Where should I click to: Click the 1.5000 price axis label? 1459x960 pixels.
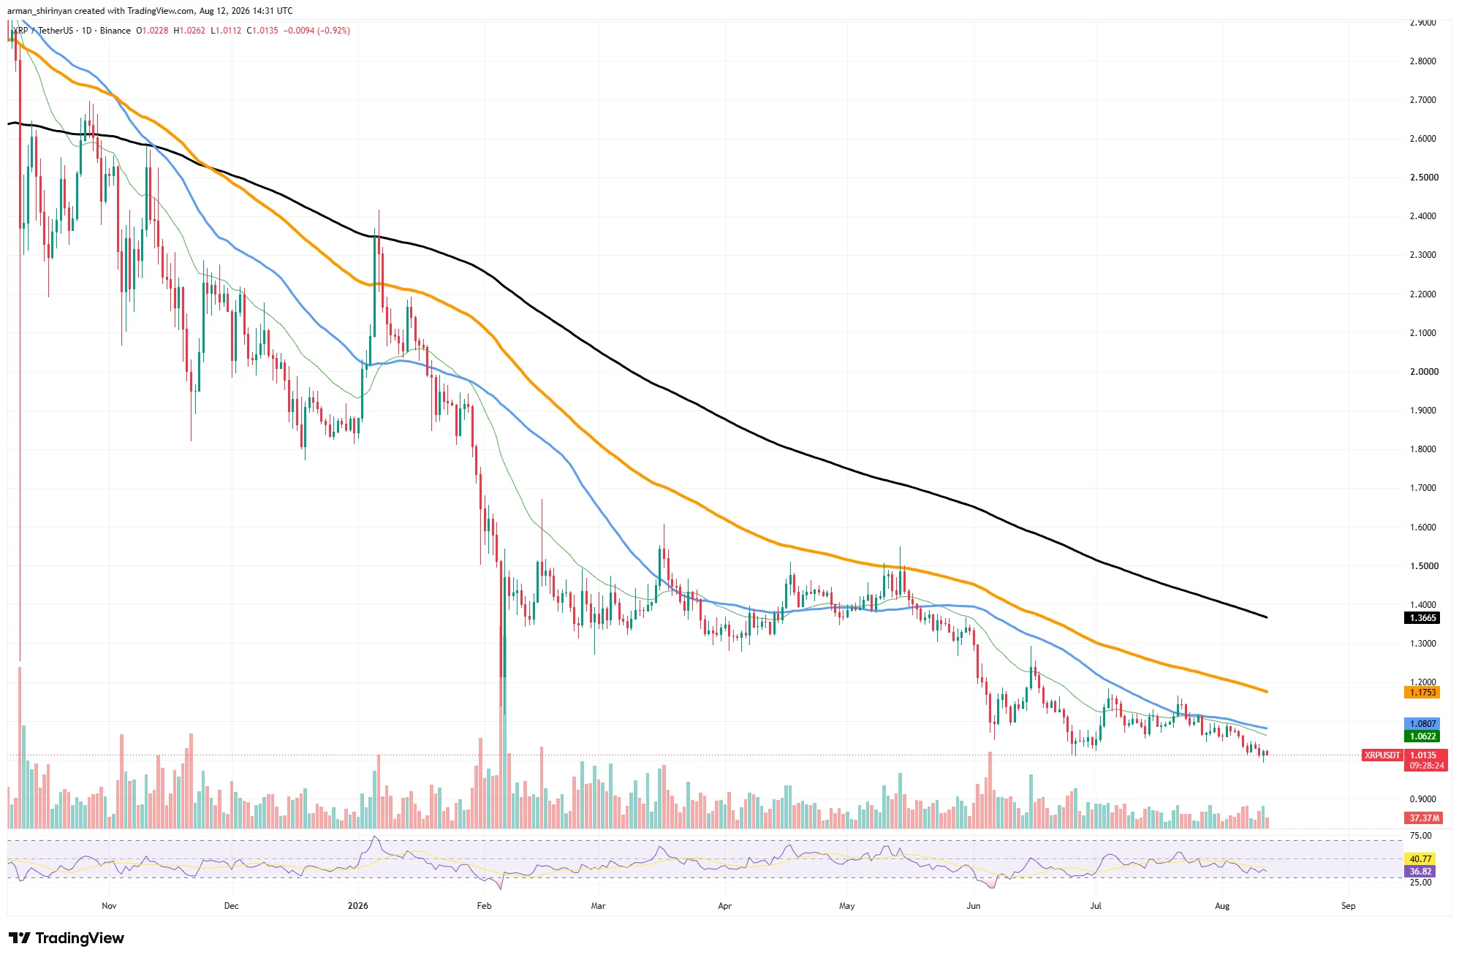(1423, 566)
